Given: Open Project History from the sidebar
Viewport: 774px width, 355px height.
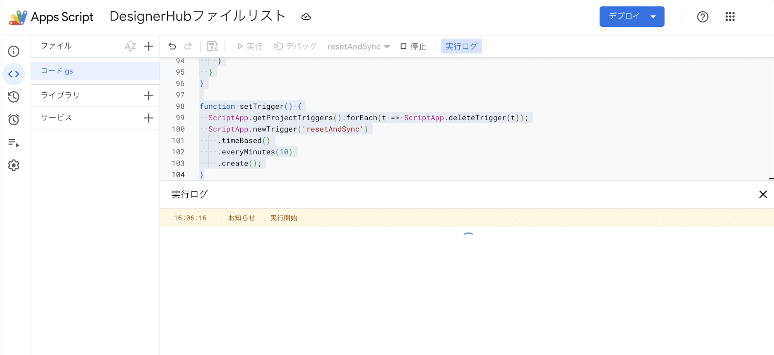Looking at the screenshot, I should pyautogui.click(x=14, y=97).
